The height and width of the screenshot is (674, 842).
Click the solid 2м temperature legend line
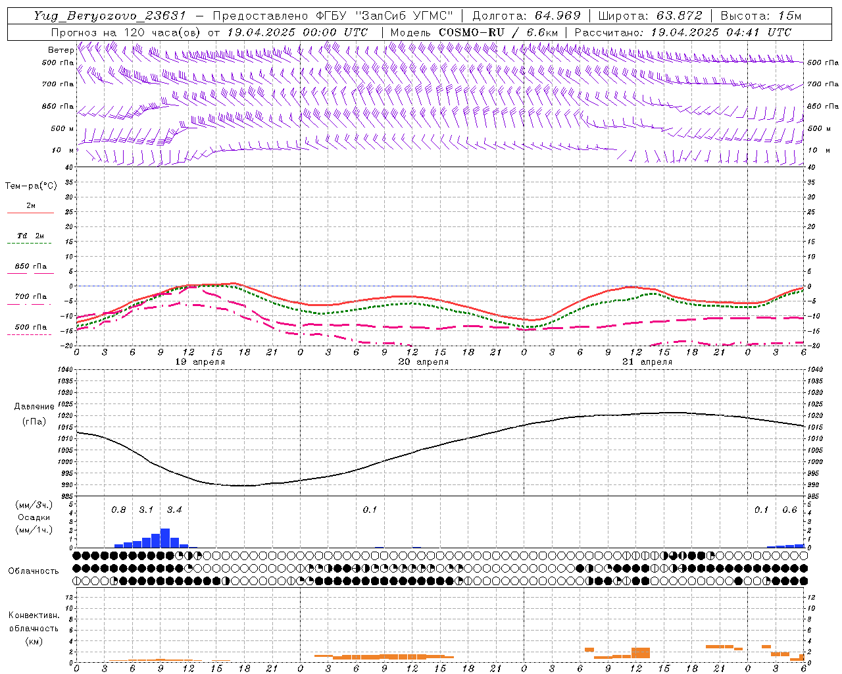point(30,213)
